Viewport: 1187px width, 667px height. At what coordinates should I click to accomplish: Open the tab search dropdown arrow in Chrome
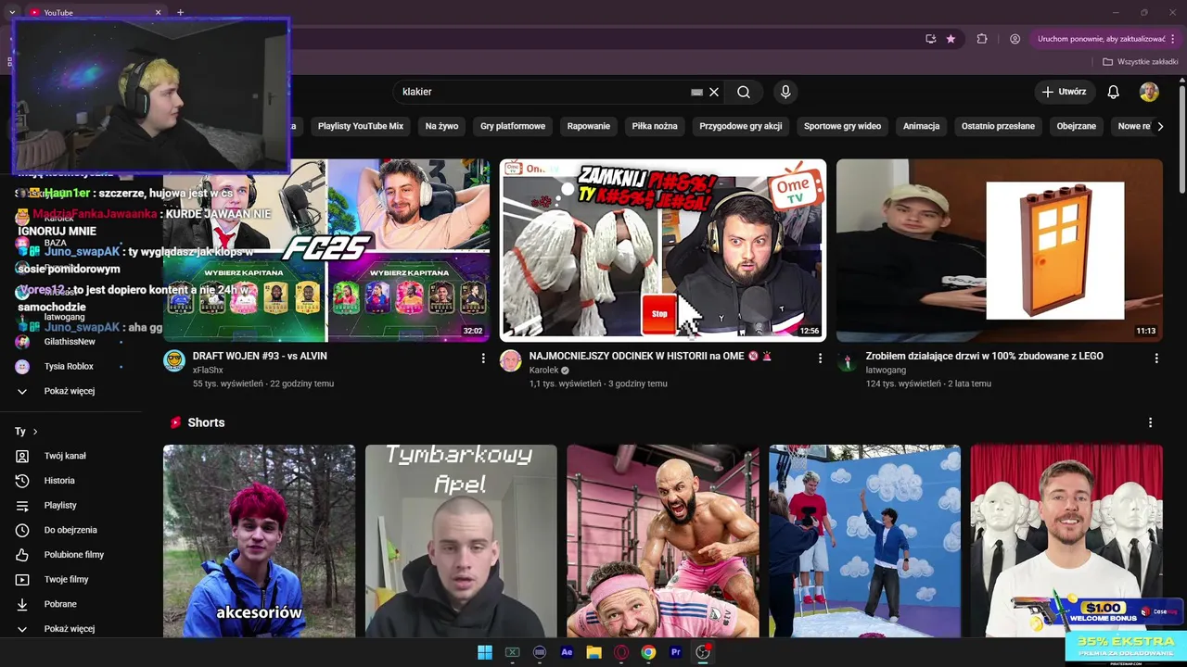tap(12, 12)
